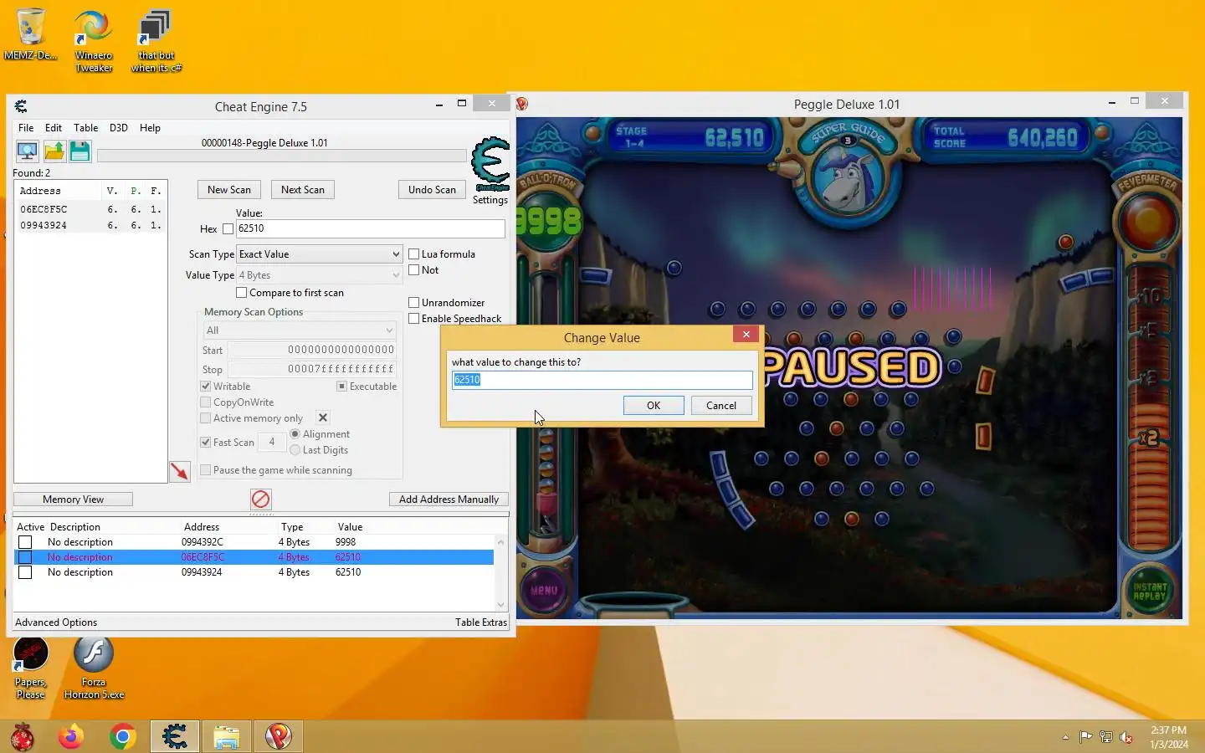1205x753 pixels.
Task: Open Winaero Tweaker desktop shortcut
Action: [93, 41]
